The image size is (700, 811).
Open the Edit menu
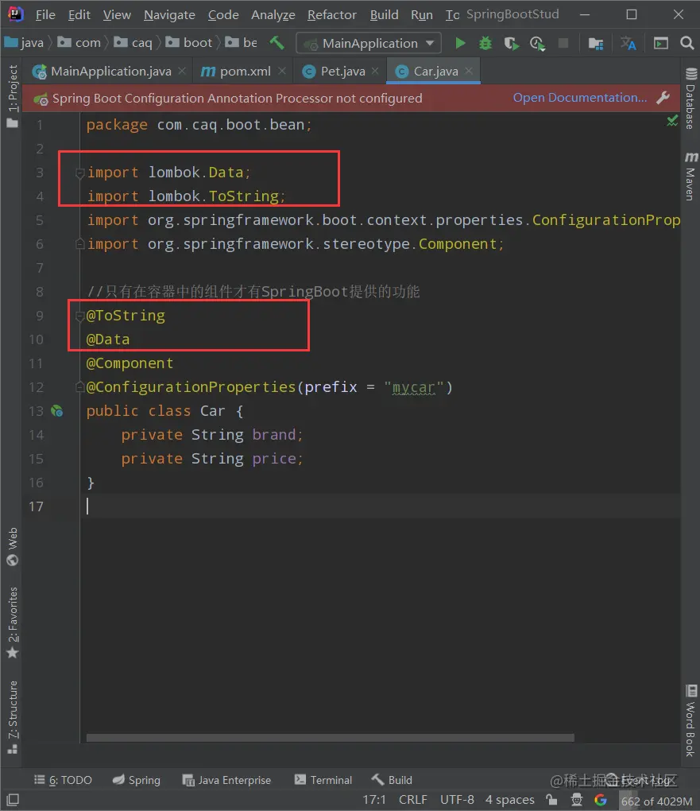[x=79, y=15]
